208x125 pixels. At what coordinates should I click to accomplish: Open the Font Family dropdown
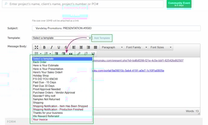coord(136,47)
